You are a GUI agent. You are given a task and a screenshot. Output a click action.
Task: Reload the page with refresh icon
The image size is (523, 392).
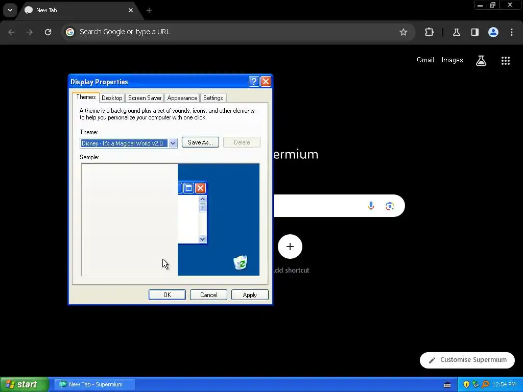tap(48, 32)
